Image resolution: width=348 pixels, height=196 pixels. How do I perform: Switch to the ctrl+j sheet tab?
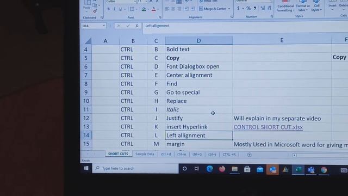tap(212, 155)
